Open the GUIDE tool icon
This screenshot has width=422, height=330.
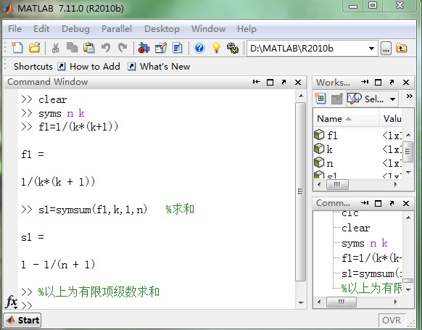[x=161, y=48]
